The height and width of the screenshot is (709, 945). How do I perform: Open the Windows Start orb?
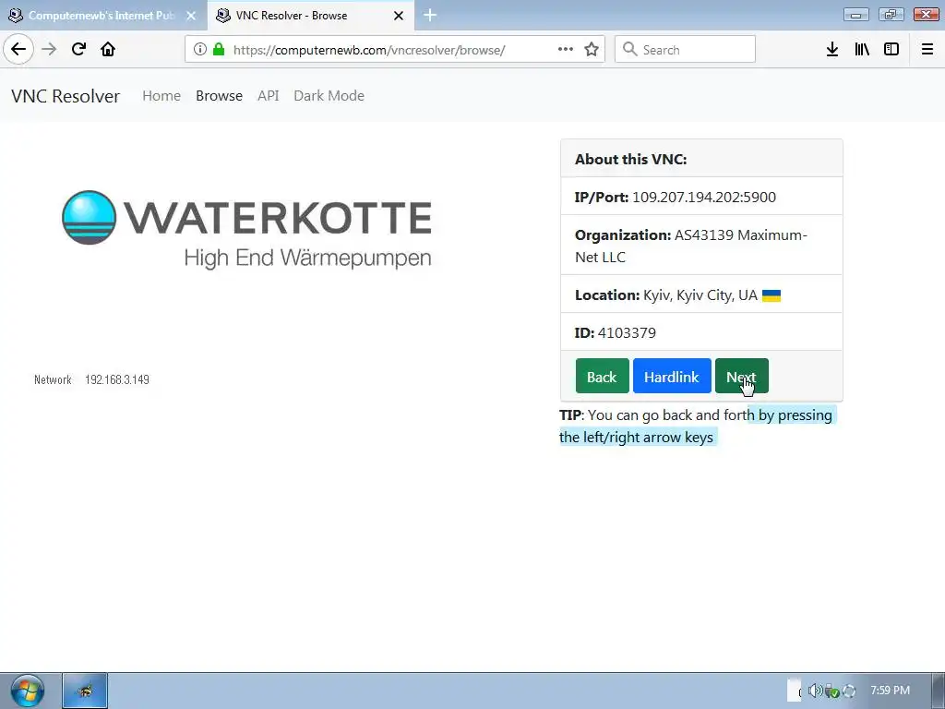pos(28,691)
